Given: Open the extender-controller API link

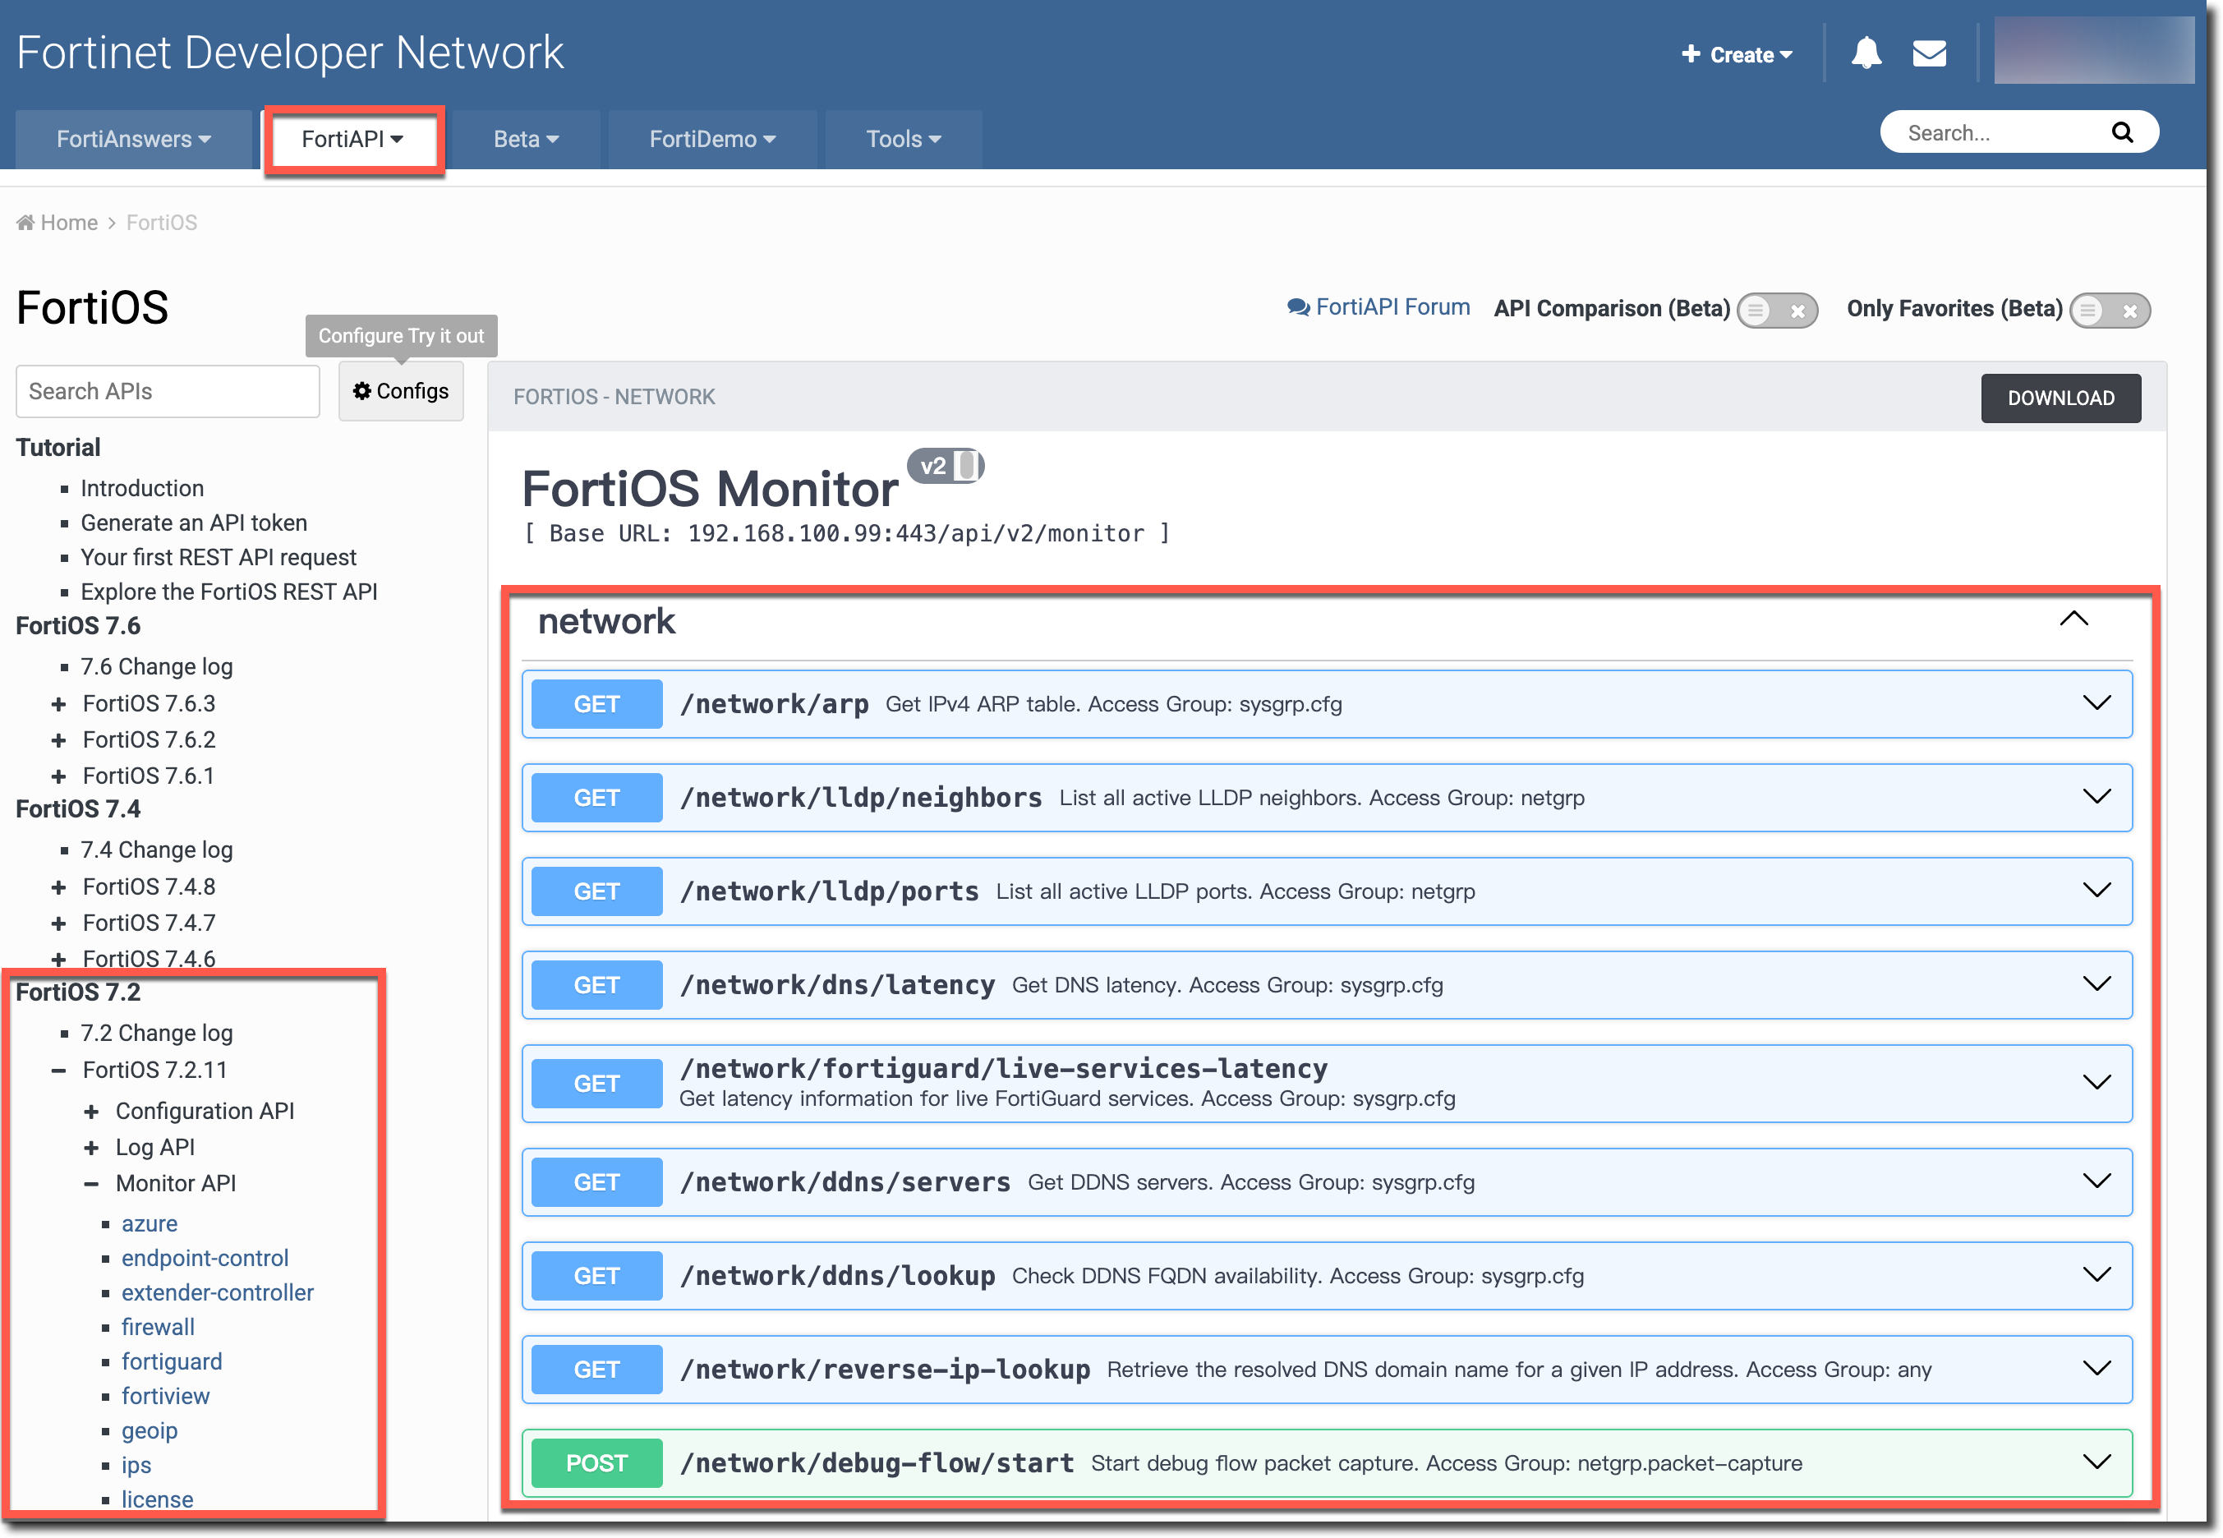Looking at the screenshot, I should [218, 1293].
